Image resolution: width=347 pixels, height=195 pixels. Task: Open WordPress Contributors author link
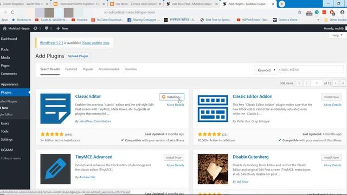coord(95,121)
